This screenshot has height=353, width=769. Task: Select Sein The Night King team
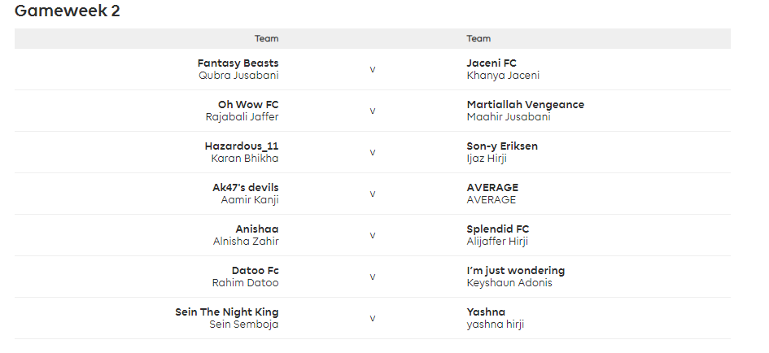(227, 312)
